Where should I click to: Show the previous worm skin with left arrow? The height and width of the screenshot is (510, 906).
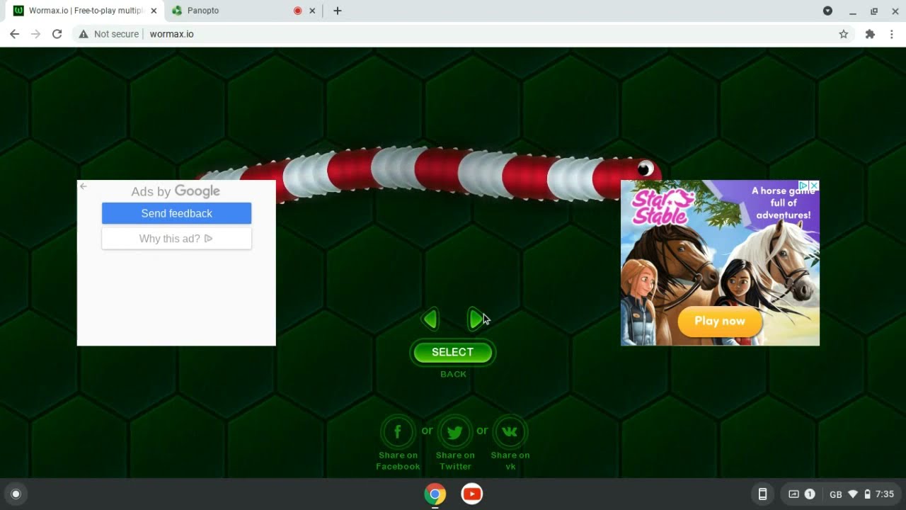[x=430, y=319]
